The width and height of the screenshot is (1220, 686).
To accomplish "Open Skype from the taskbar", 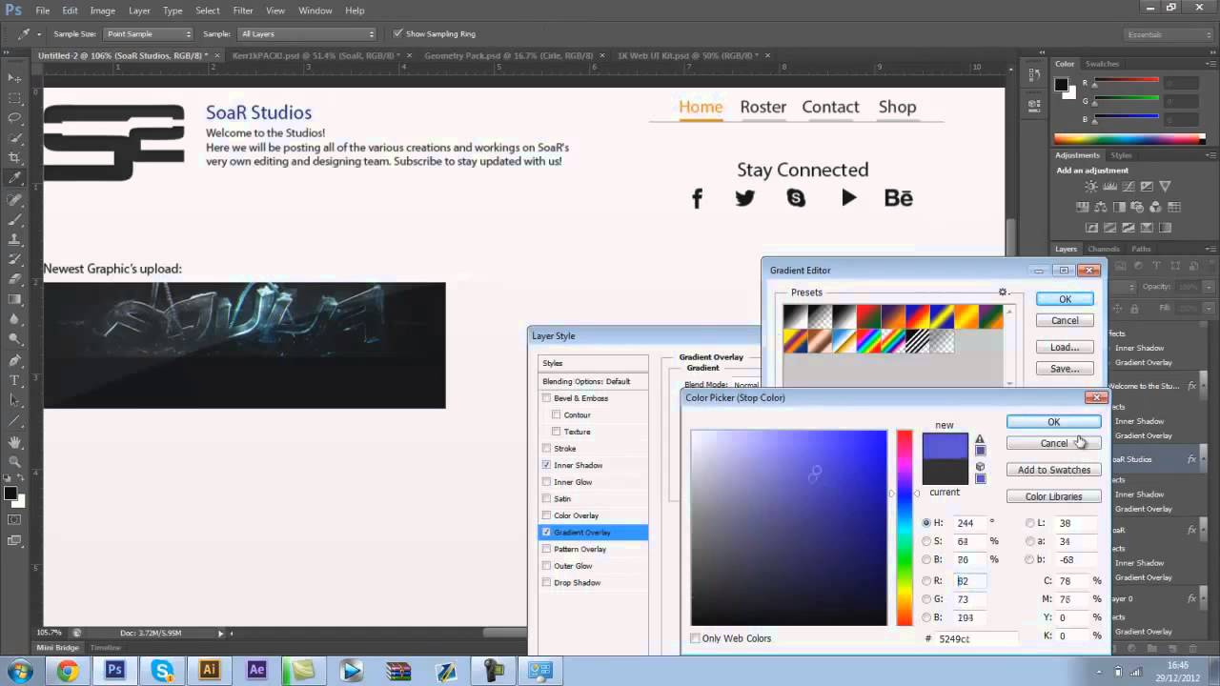I will point(161,671).
